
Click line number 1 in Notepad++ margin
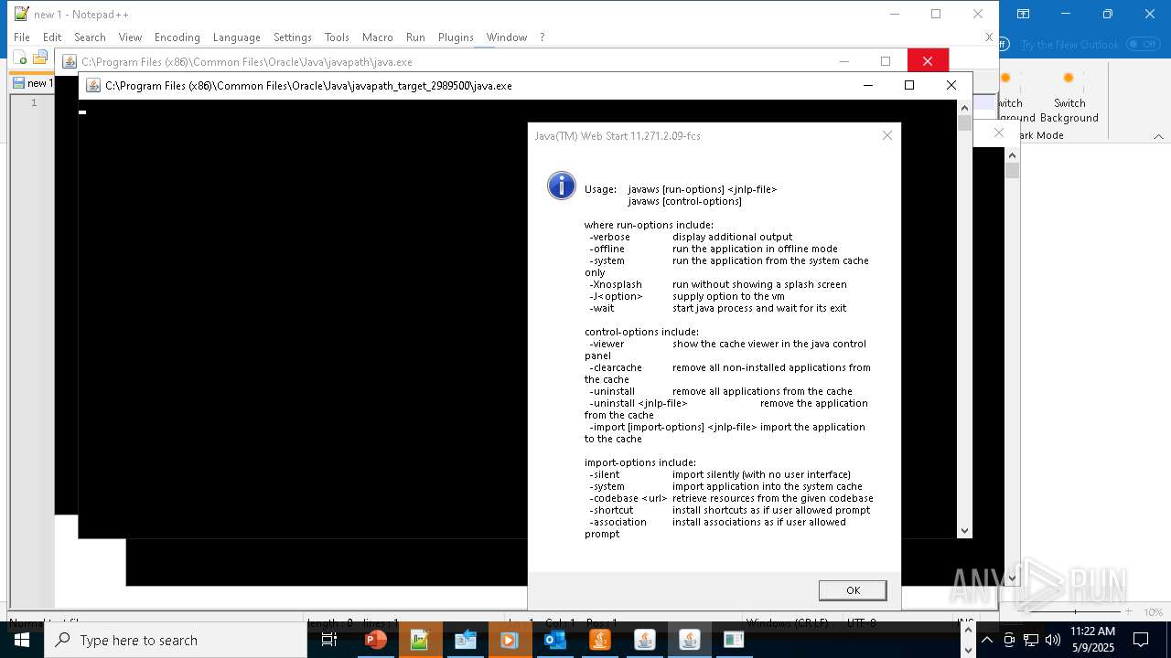34,102
